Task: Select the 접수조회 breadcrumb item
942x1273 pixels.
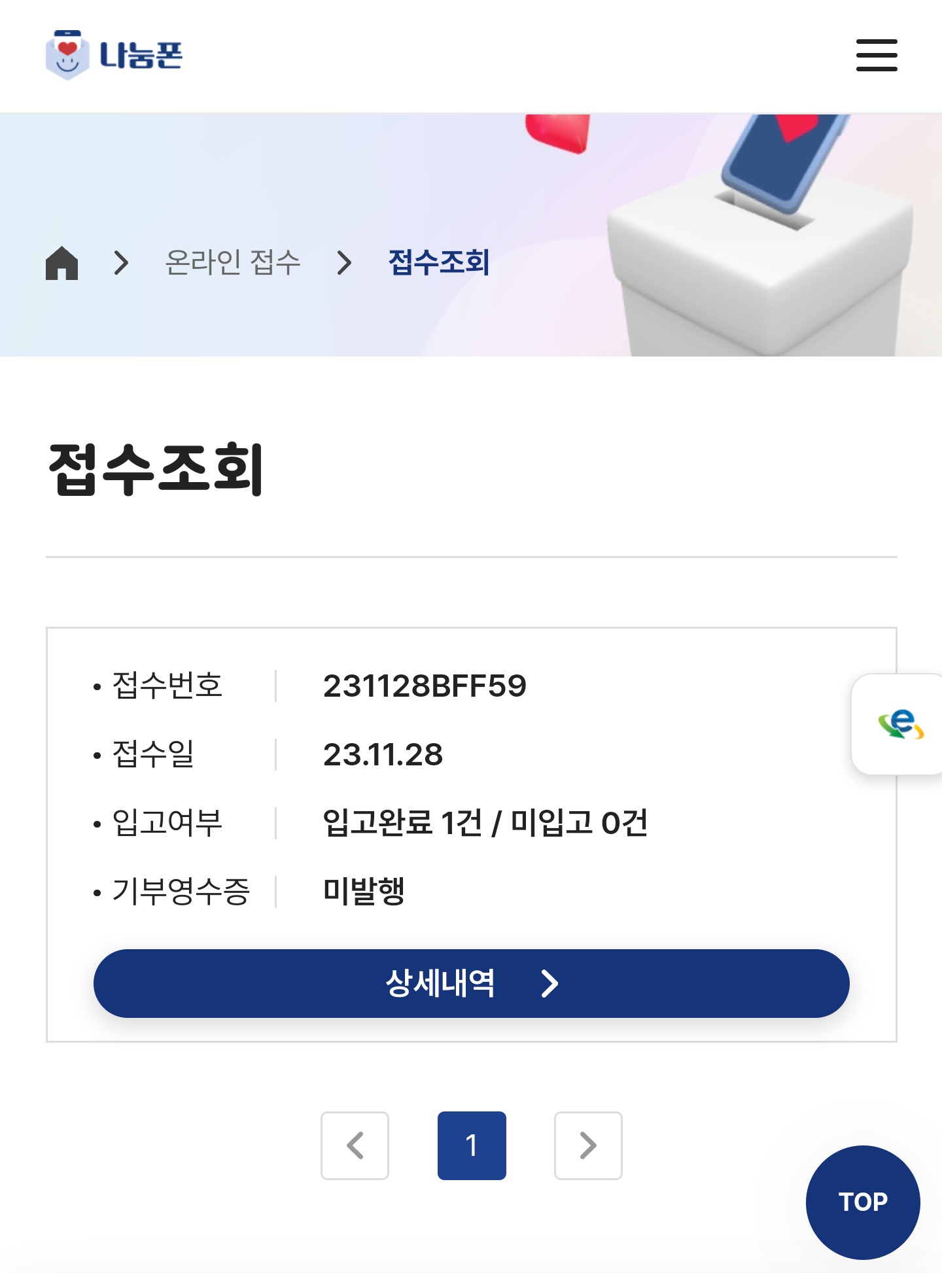Action: click(x=438, y=263)
